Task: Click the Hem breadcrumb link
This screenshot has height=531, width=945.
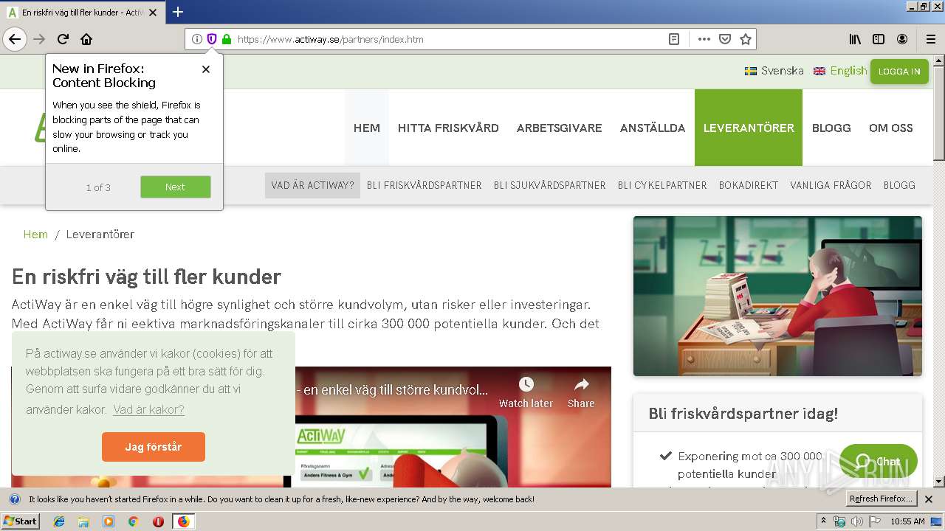Action: click(x=35, y=235)
